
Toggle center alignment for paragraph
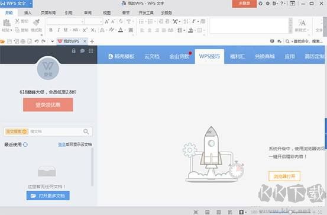point(150,31)
